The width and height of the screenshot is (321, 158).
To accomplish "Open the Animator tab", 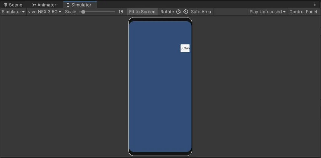I will [x=44, y=5].
